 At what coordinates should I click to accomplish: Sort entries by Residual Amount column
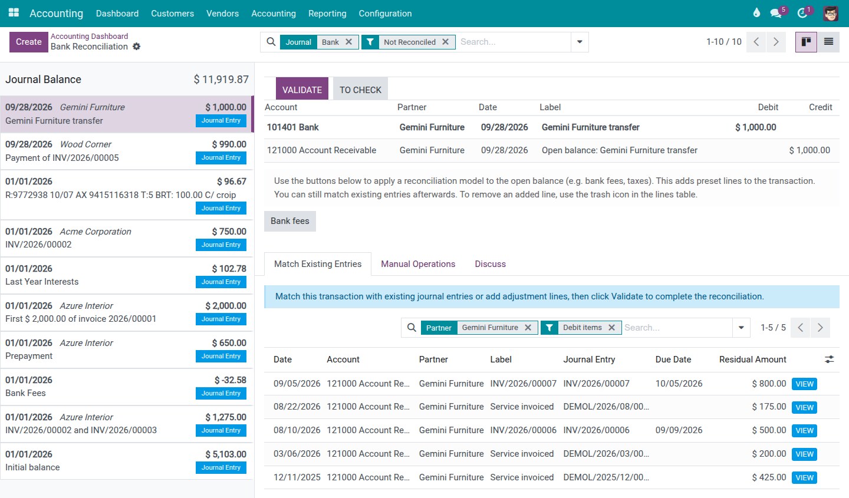click(752, 360)
